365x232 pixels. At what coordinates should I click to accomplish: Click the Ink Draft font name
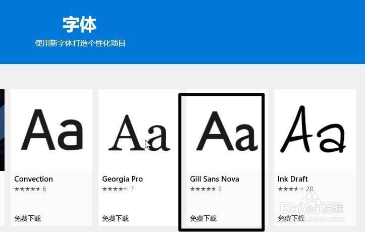(293, 179)
